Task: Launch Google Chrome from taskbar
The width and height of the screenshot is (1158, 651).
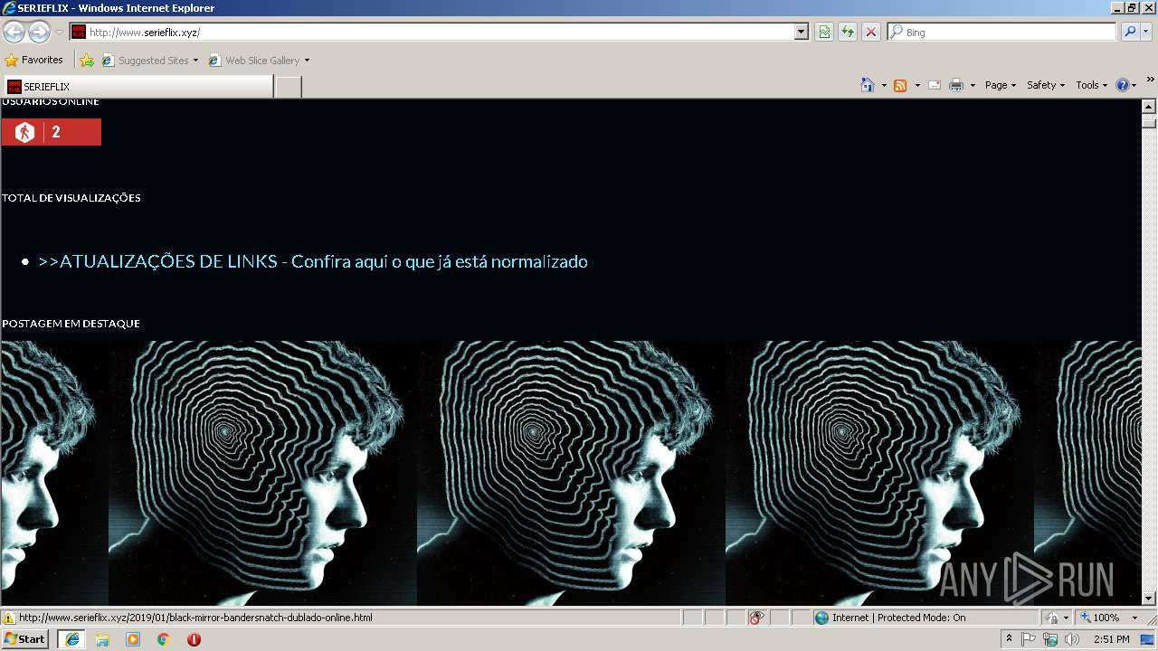Action: coord(164,639)
